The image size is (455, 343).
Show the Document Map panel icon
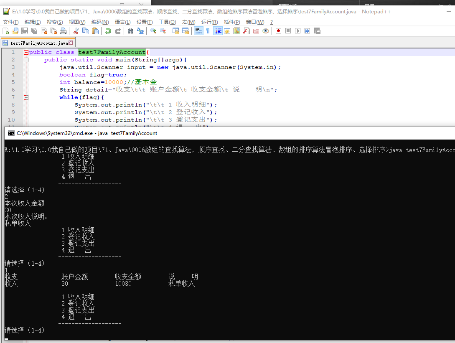pos(237,31)
